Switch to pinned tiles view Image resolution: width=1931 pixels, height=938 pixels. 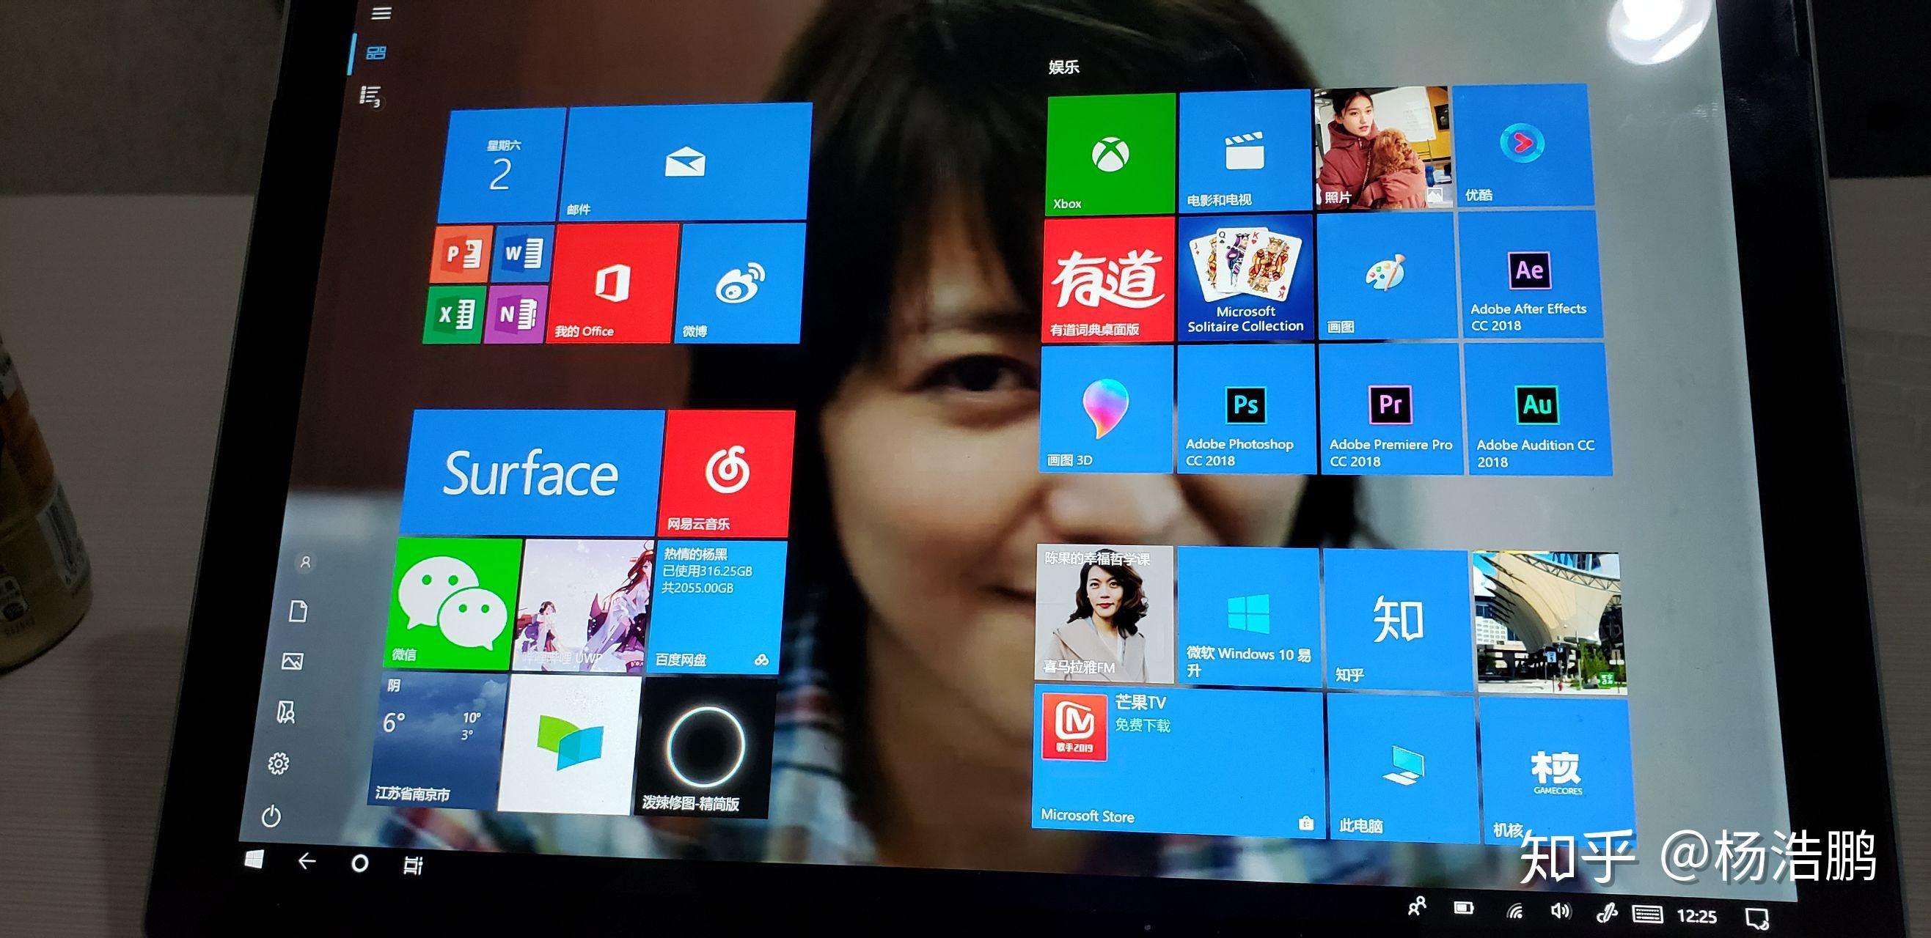(375, 53)
